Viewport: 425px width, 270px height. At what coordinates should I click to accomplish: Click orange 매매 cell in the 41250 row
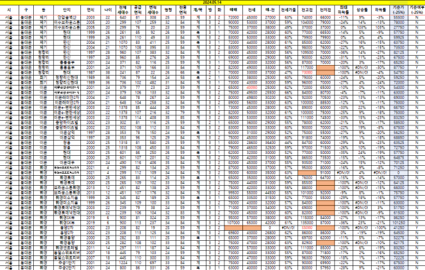coord(234,228)
